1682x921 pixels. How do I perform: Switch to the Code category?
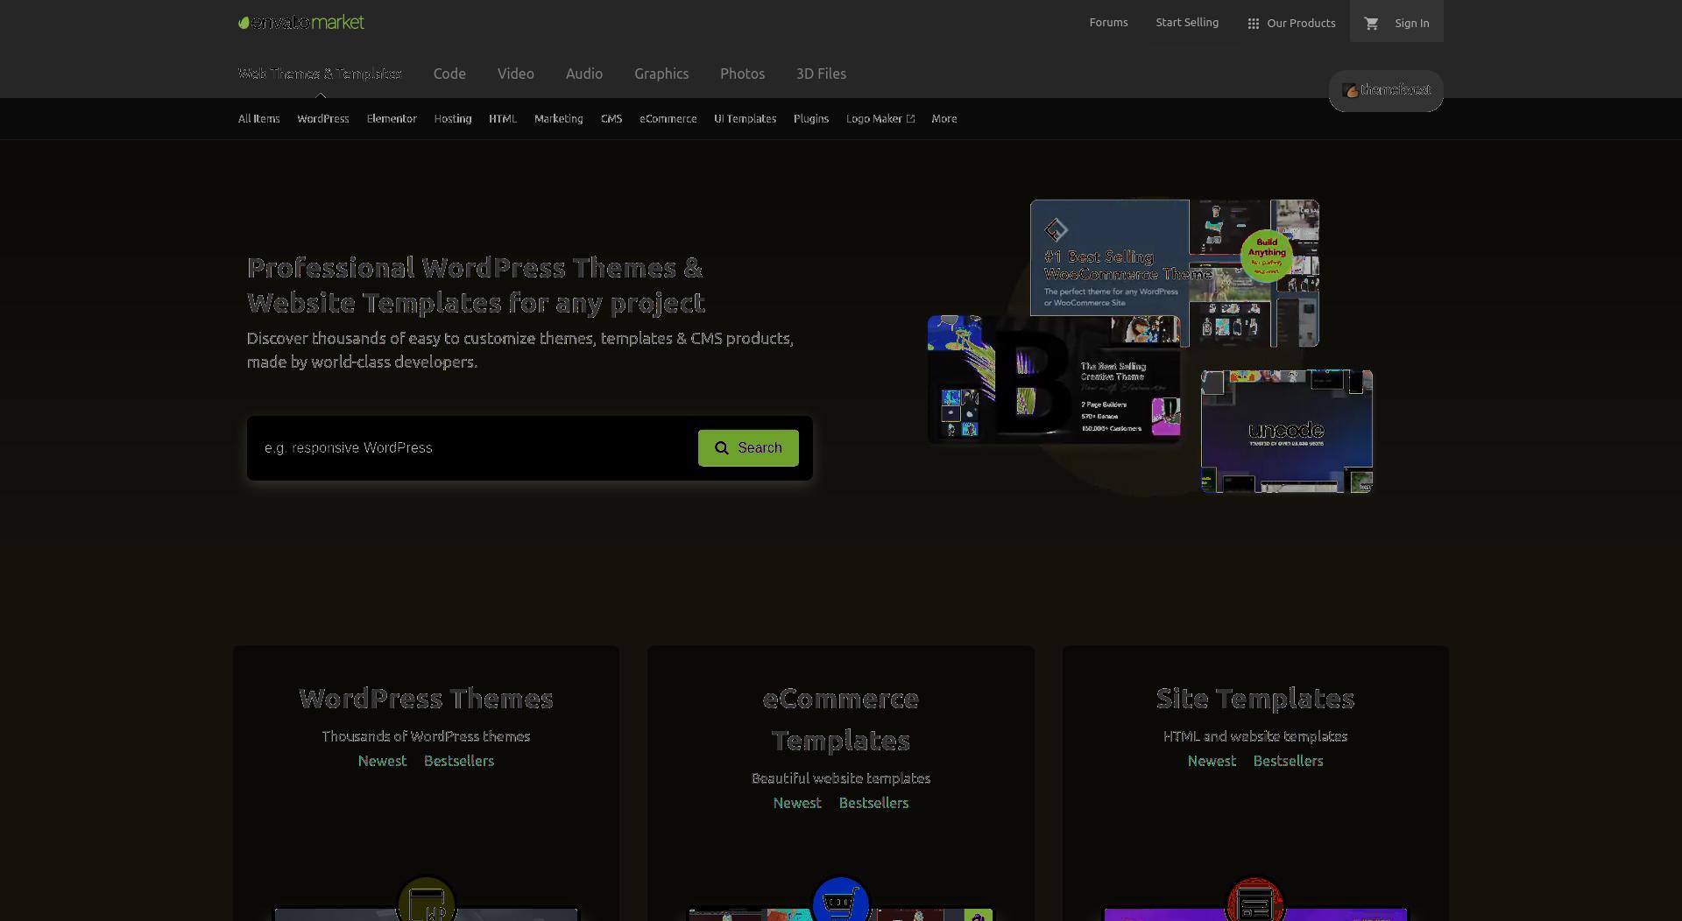pyautogui.click(x=449, y=74)
